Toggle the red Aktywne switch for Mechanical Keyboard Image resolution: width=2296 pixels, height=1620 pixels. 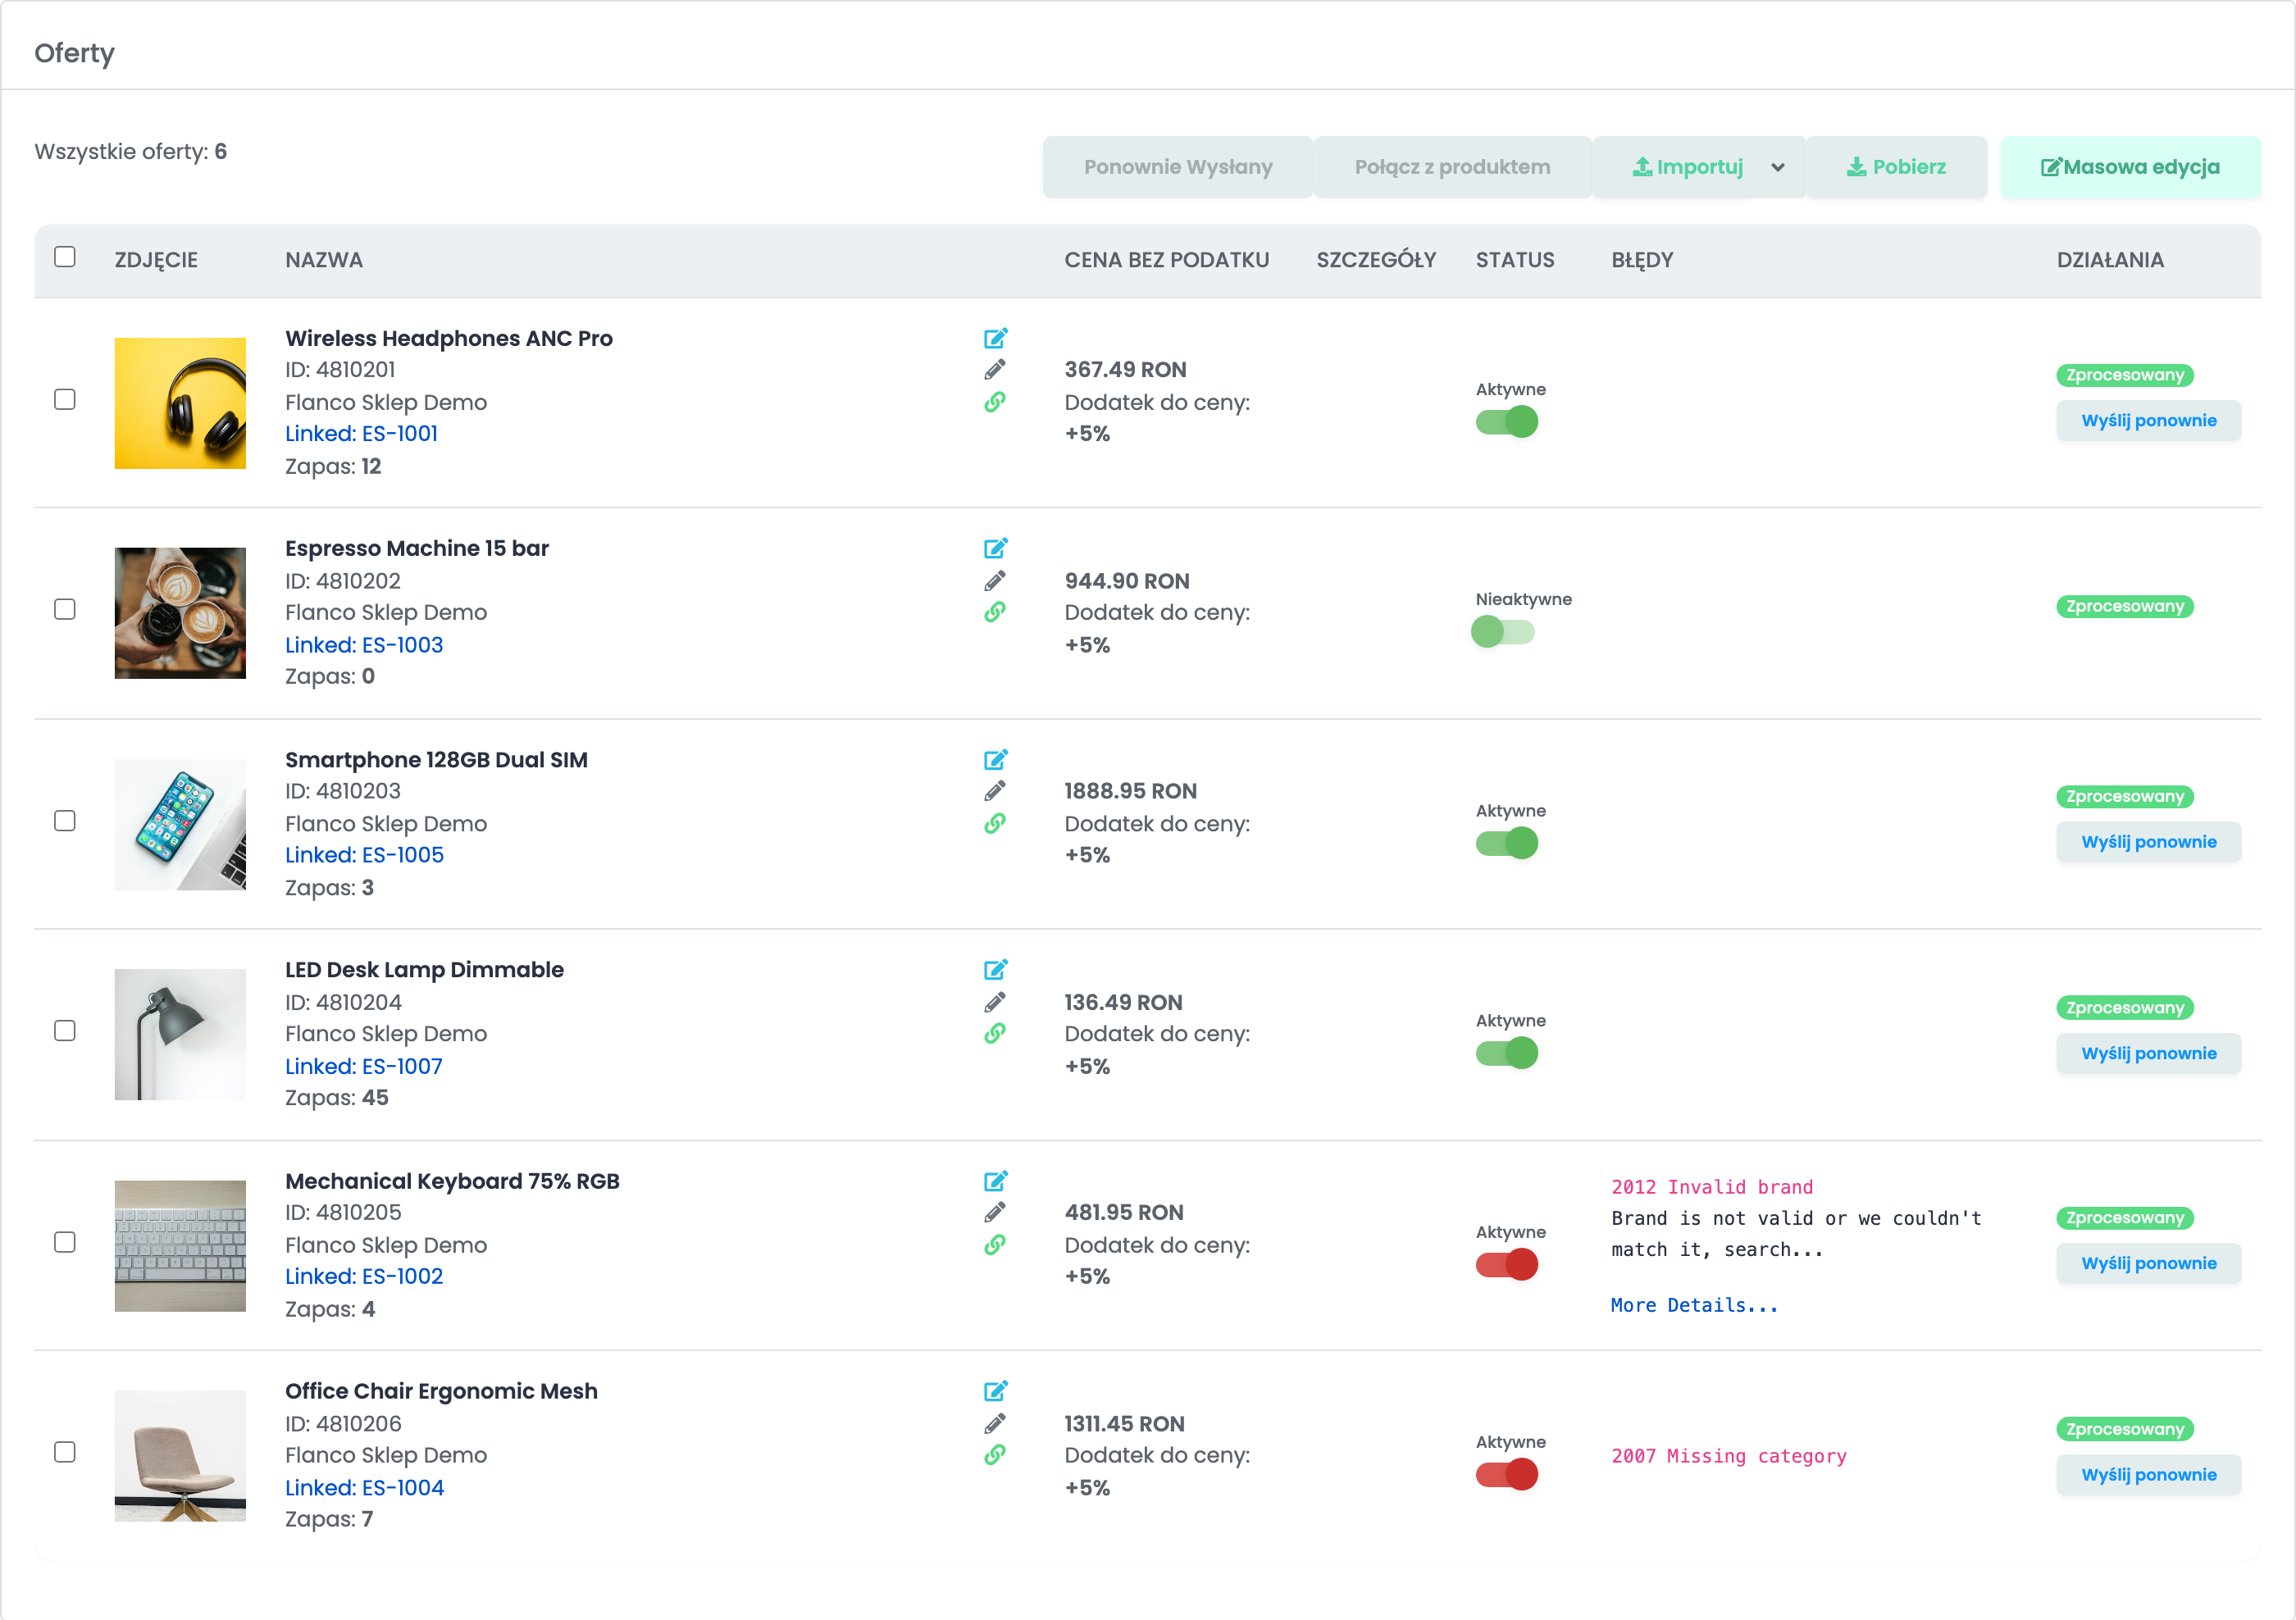tap(1507, 1265)
